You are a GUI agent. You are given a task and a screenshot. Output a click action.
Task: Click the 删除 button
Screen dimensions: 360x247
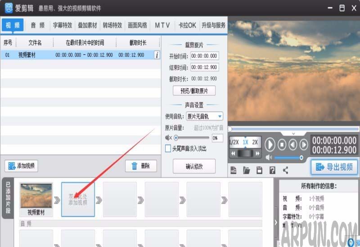click(x=141, y=166)
